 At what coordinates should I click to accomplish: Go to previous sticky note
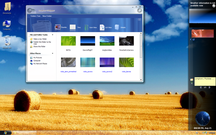click(x=201, y=87)
